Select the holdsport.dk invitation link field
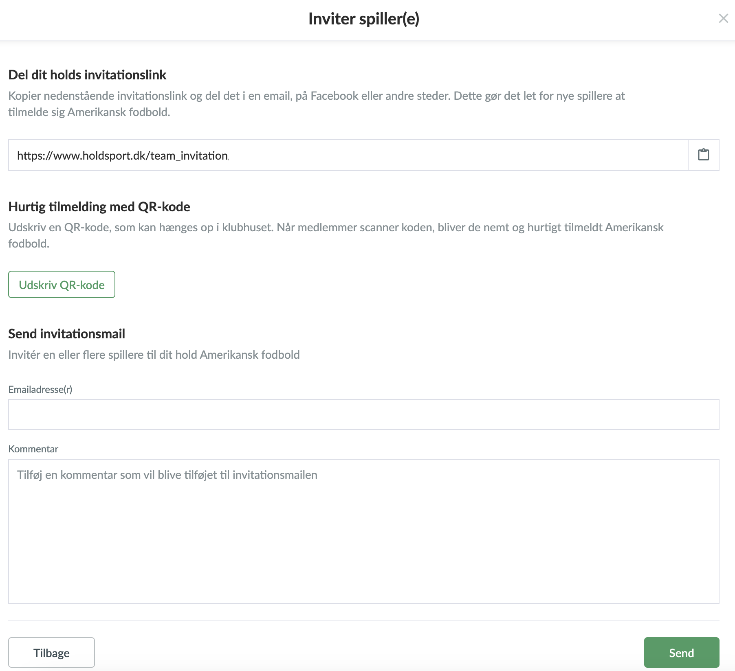The image size is (735, 671). 348,155
